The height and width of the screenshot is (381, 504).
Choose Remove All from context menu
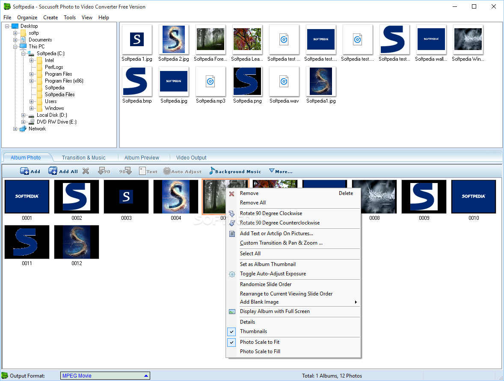[294, 203]
